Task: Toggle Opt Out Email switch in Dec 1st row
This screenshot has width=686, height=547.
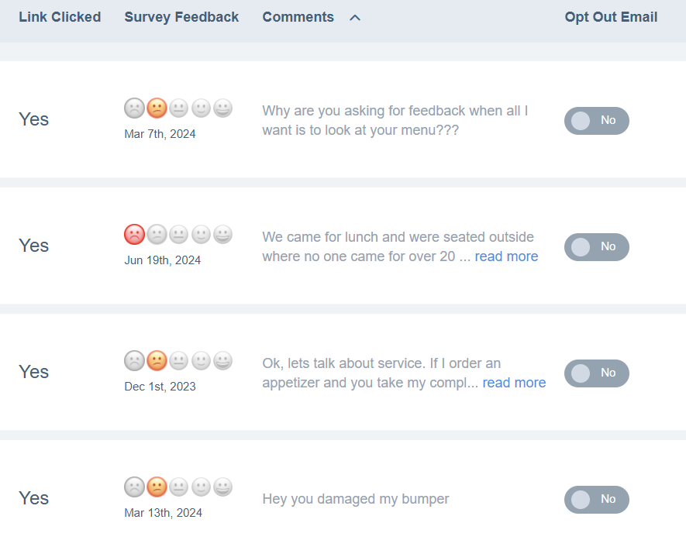Action: click(x=596, y=373)
